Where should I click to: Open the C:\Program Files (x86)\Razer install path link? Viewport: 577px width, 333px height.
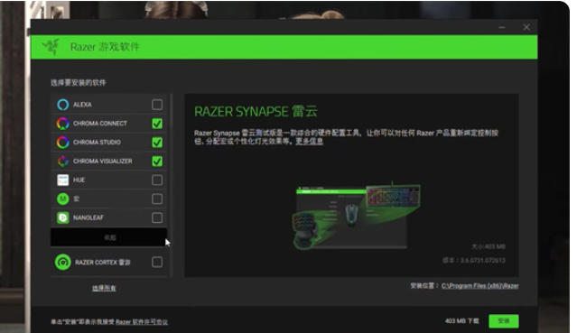tap(479, 286)
